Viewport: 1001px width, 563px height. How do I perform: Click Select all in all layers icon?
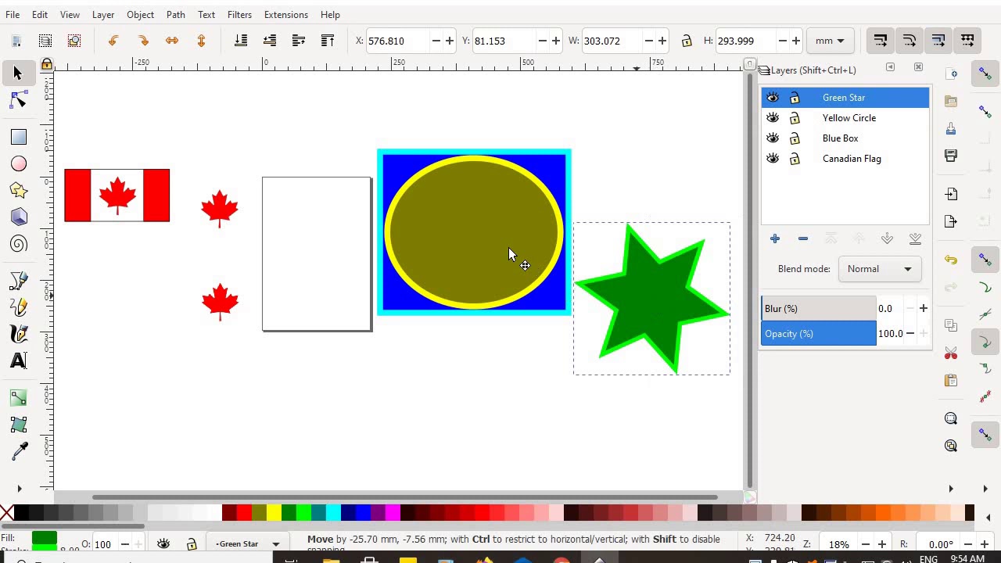tap(45, 41)
